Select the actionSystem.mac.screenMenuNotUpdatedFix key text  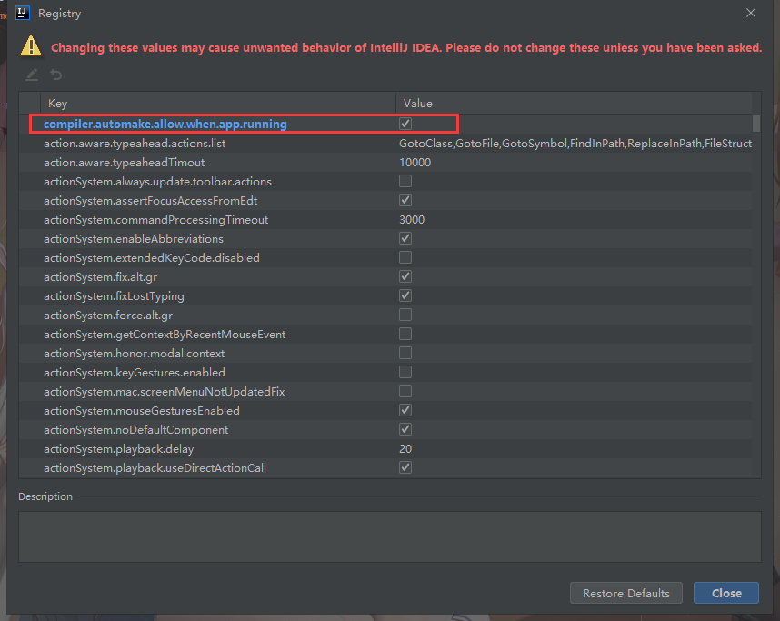(165, 392)
